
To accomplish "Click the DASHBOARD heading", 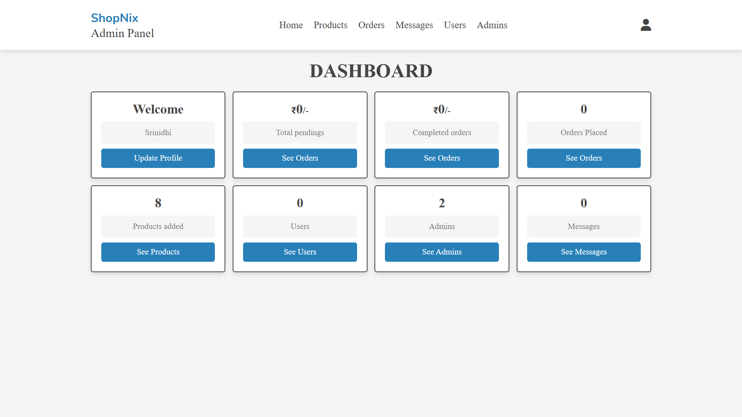I will coord(371,71).
